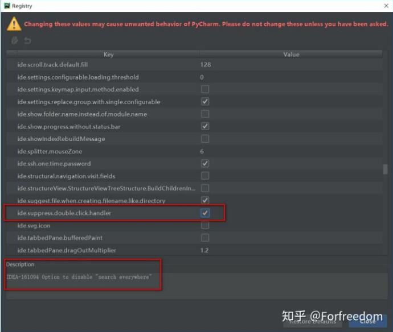
Task: Close the Registry dialog with X
Action: [x=386, y=6]
